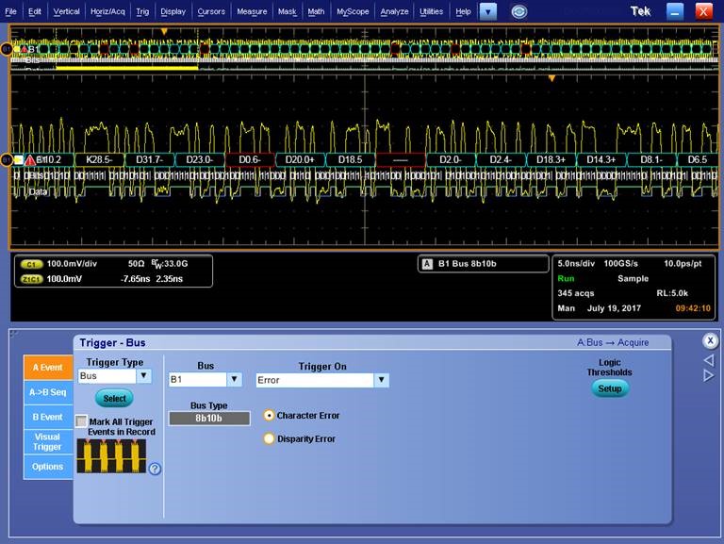Click the circular logo icon in the menu bar
The width and height of the screenshot is (724, 544).
pyautogui.click(x=518, y=11)
